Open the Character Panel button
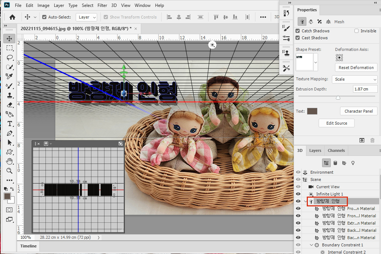The height and width of the screenshot is (254, 381). click(359, 111)
